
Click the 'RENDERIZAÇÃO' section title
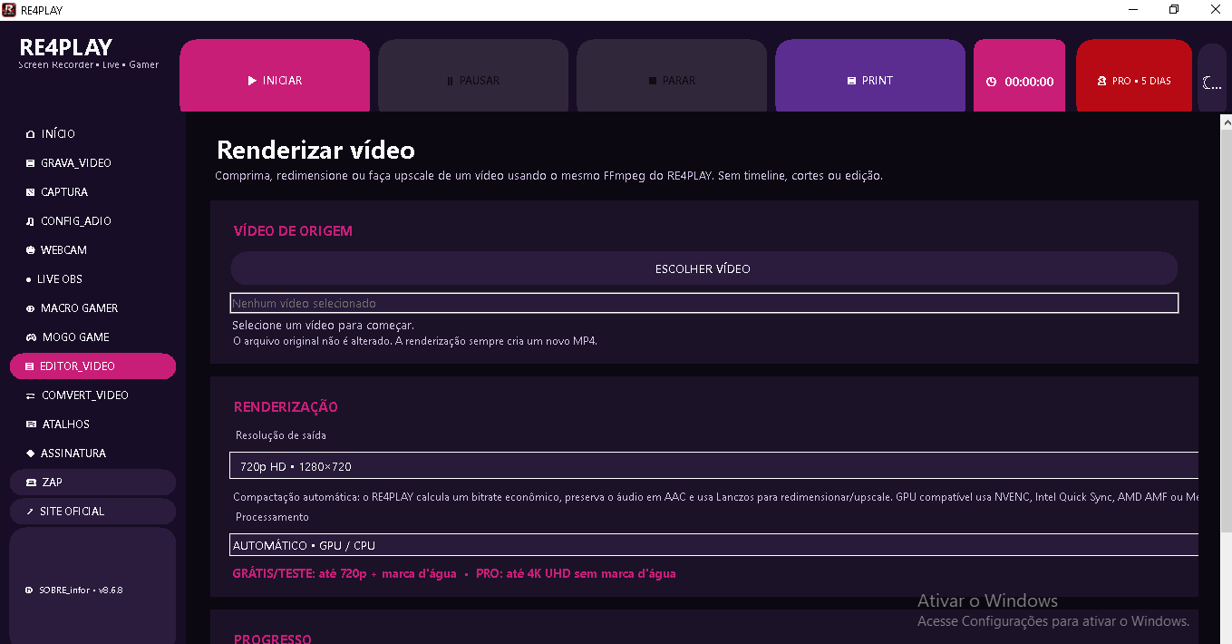pyautogui.click(x=286, y=407)
